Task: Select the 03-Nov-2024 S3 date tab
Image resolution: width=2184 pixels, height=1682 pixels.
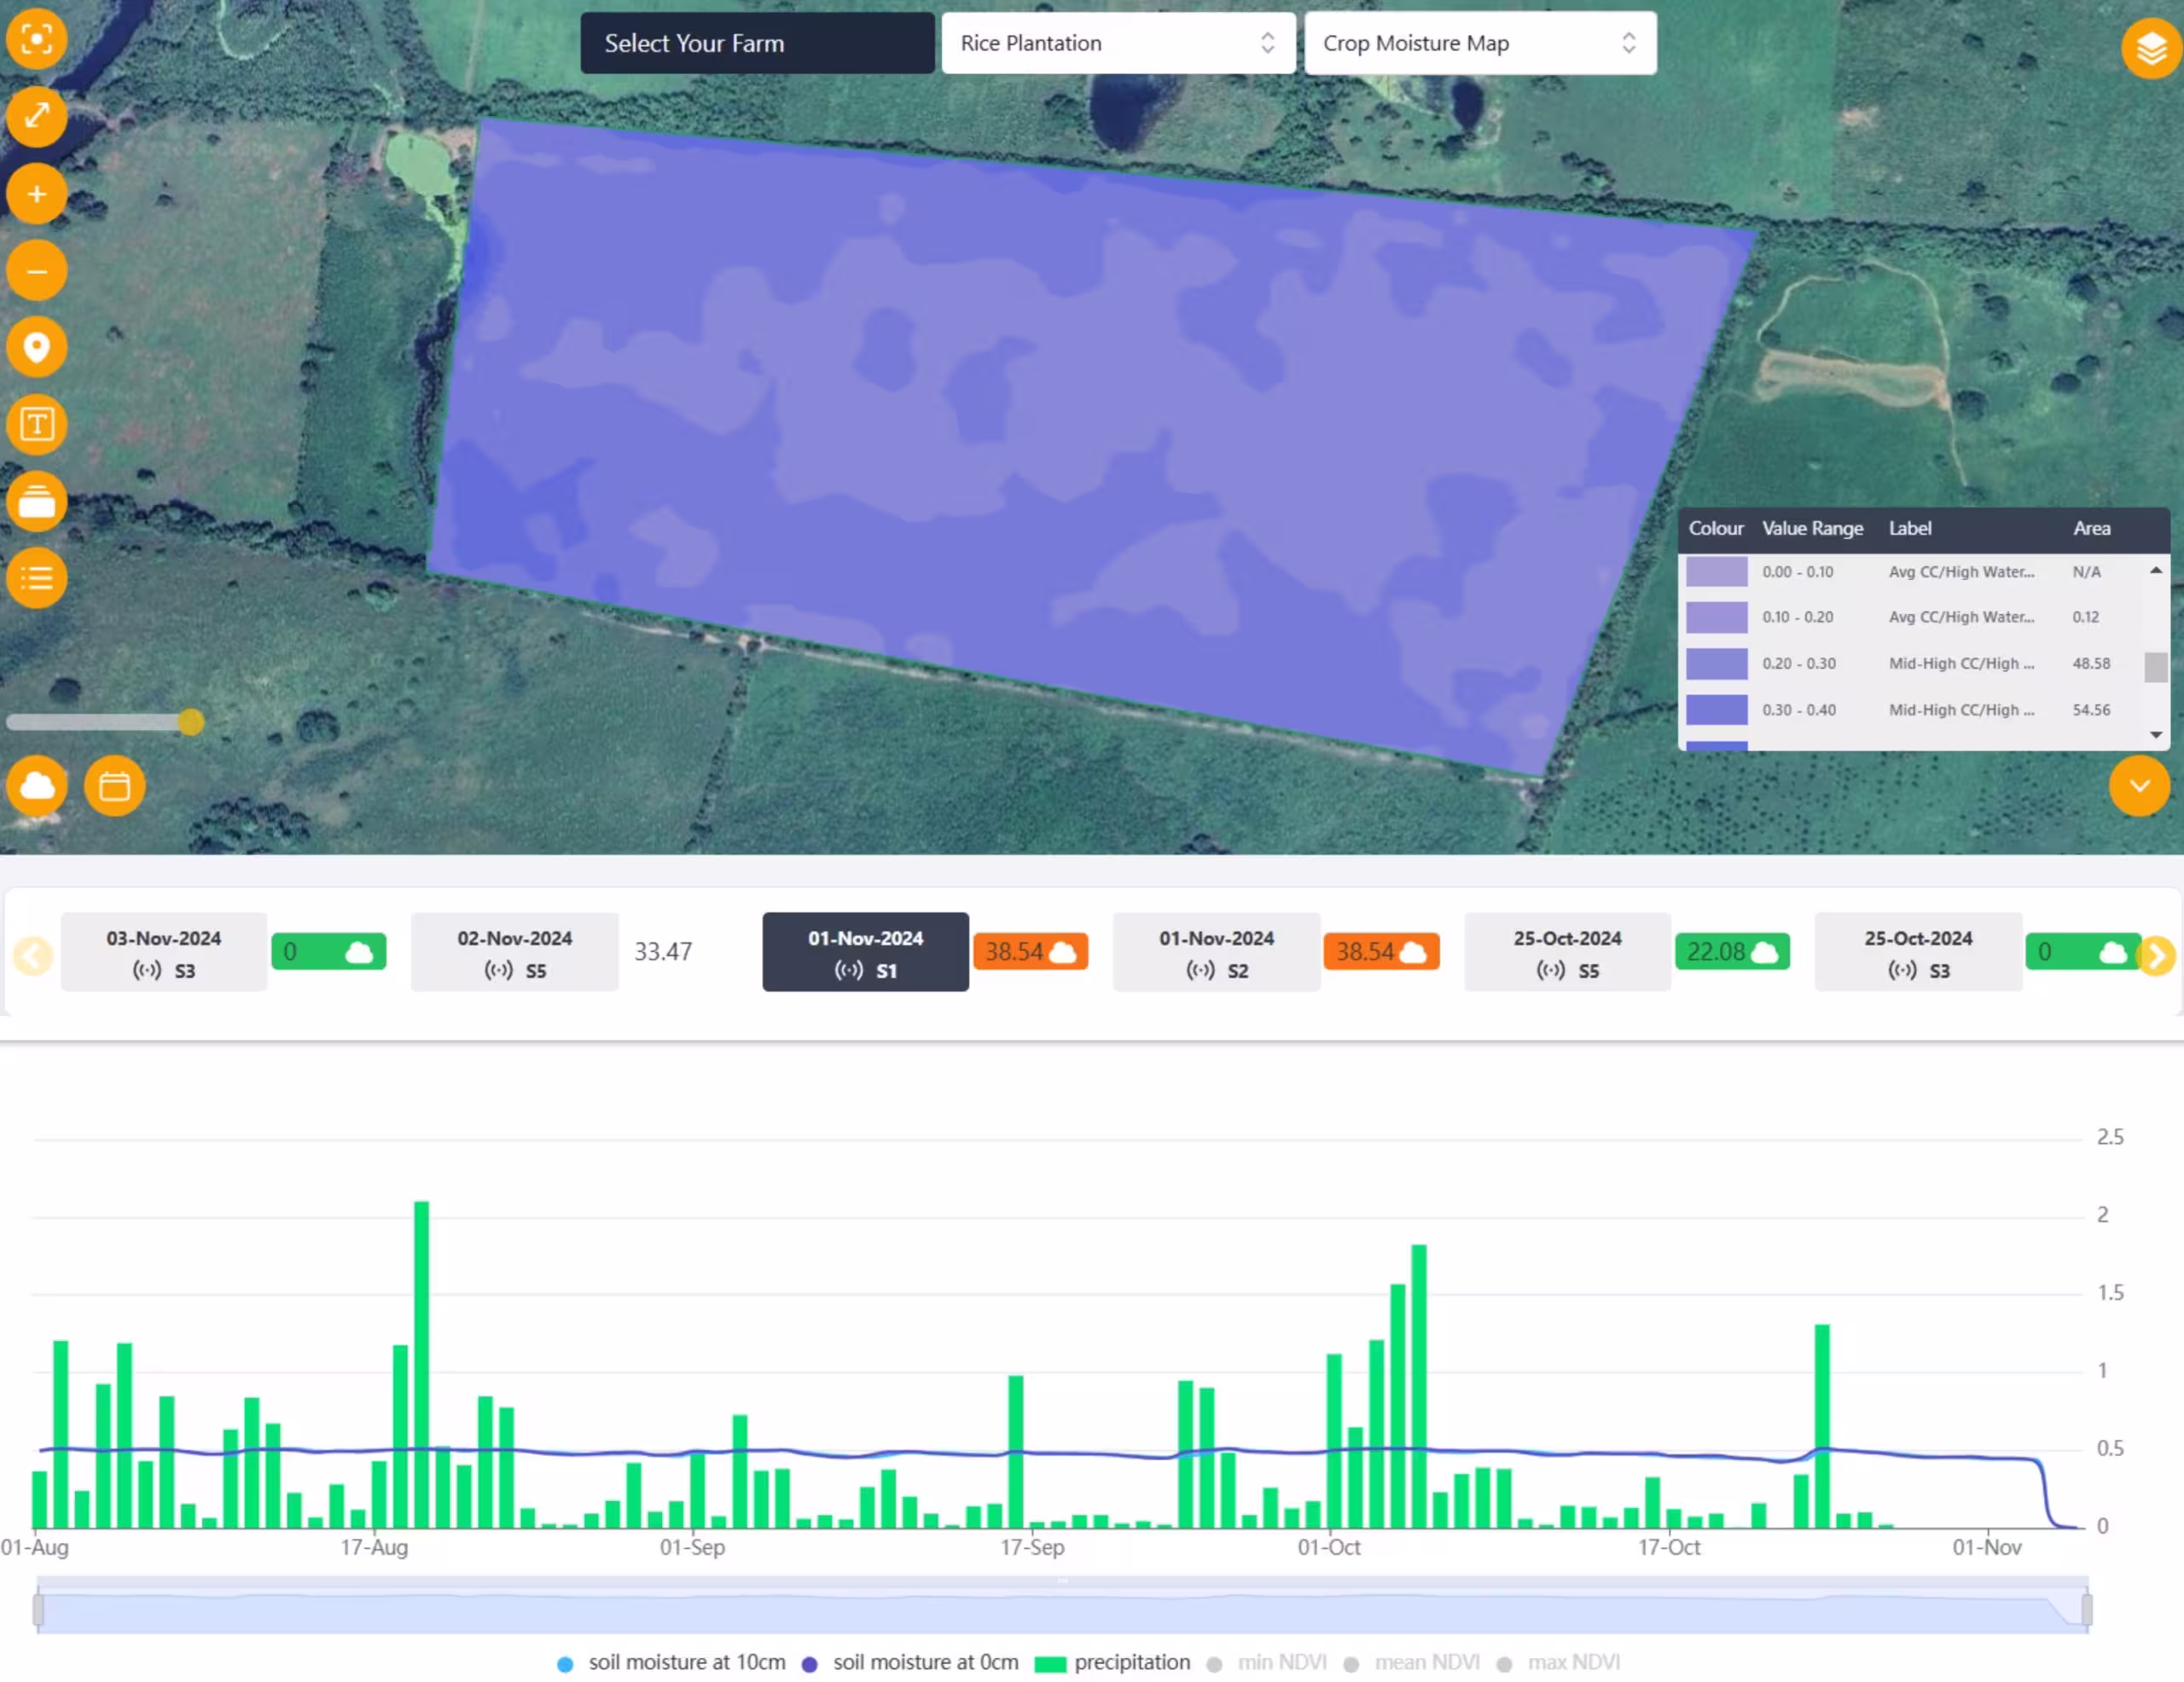Action: tap(164, 952)
